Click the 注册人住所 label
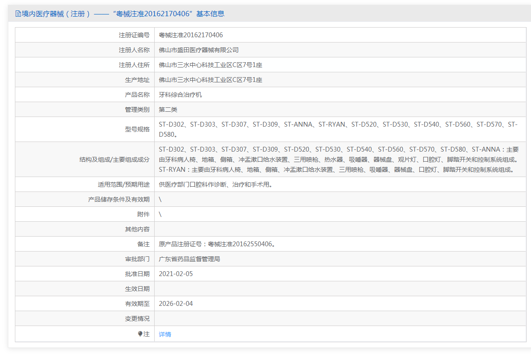531x358 pixels. click(x=134, y=65)
